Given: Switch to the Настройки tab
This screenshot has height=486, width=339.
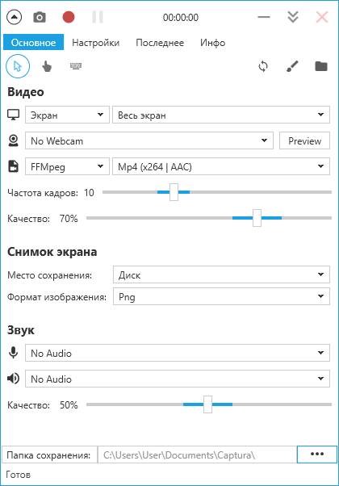Looking at the screenshot, I should pyautogui.click(x=95, y=43).
